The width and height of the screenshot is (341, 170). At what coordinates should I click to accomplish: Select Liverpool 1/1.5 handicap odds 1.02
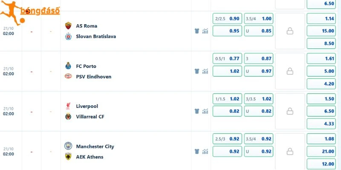227,99
